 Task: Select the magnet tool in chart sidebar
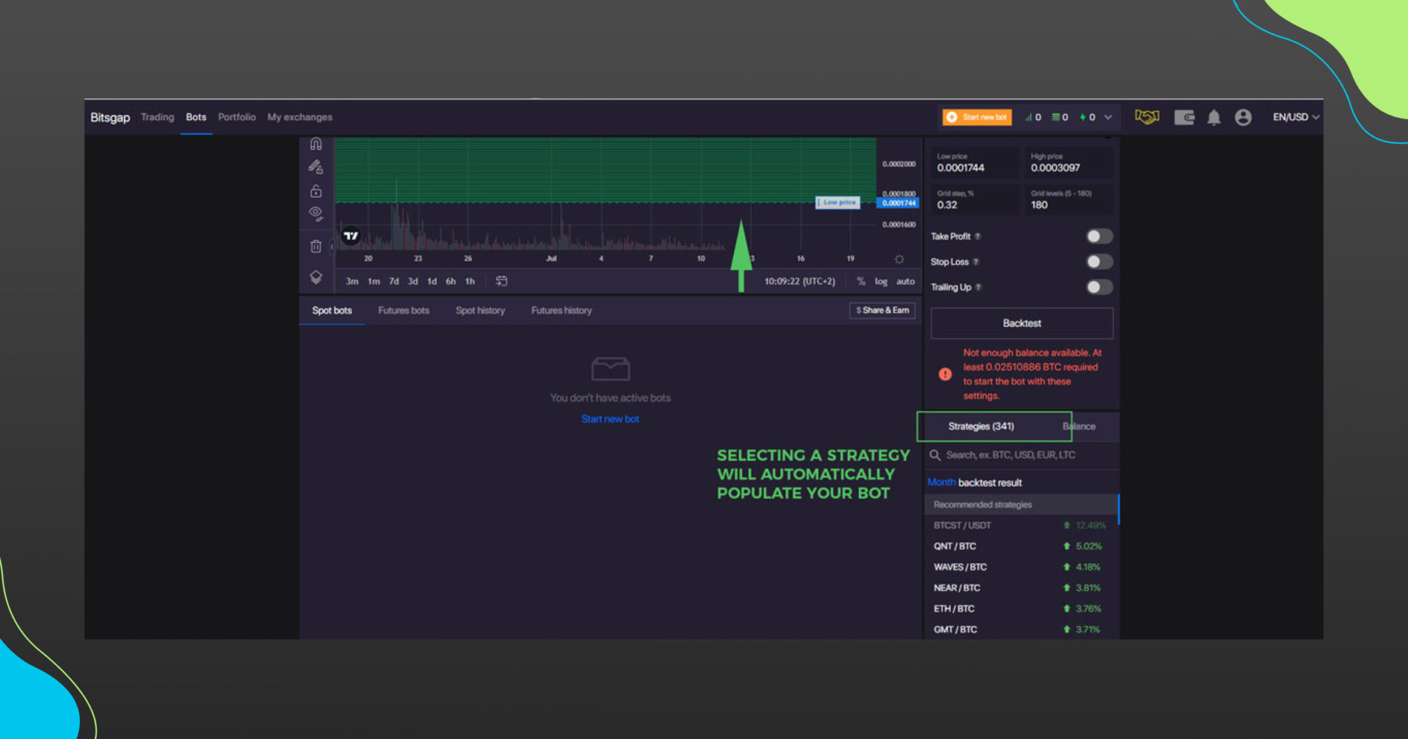tap(316, 144)
